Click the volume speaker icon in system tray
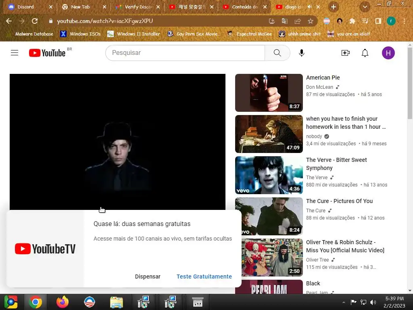The width and height of the screenshot is (413, 310). (373, 302)
